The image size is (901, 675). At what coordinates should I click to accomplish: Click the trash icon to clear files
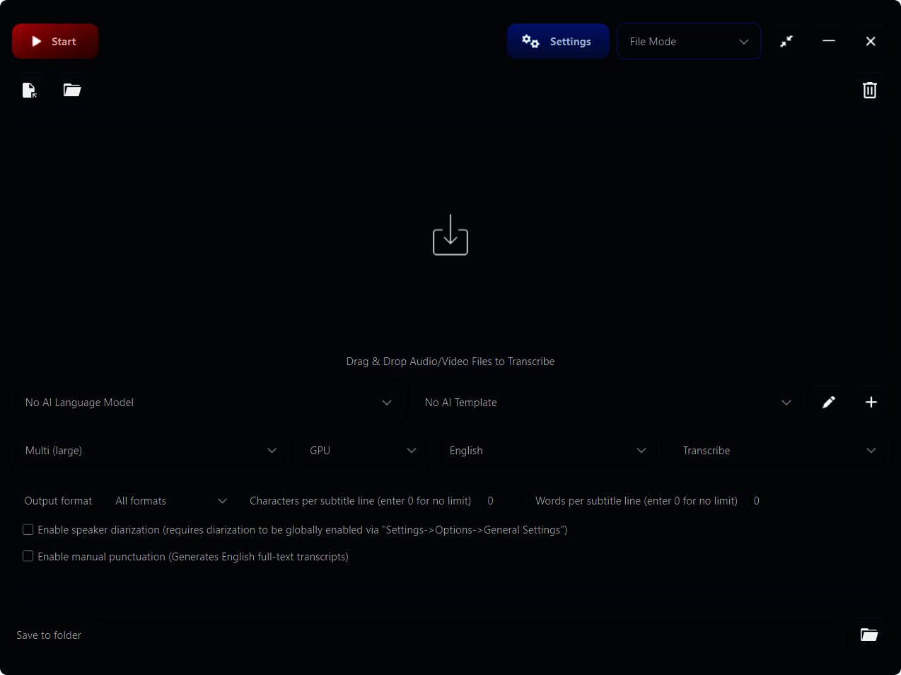point(869,91)
